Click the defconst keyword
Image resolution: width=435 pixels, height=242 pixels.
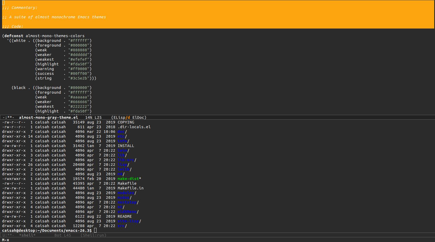14,36
